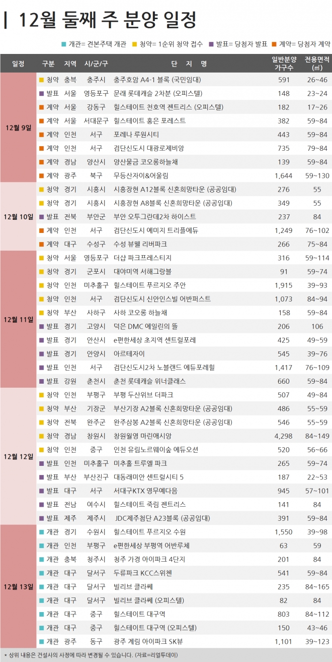
Task: Click '인천 유림노르웨이숲 에듀오션'
Action: coord(156,449)
